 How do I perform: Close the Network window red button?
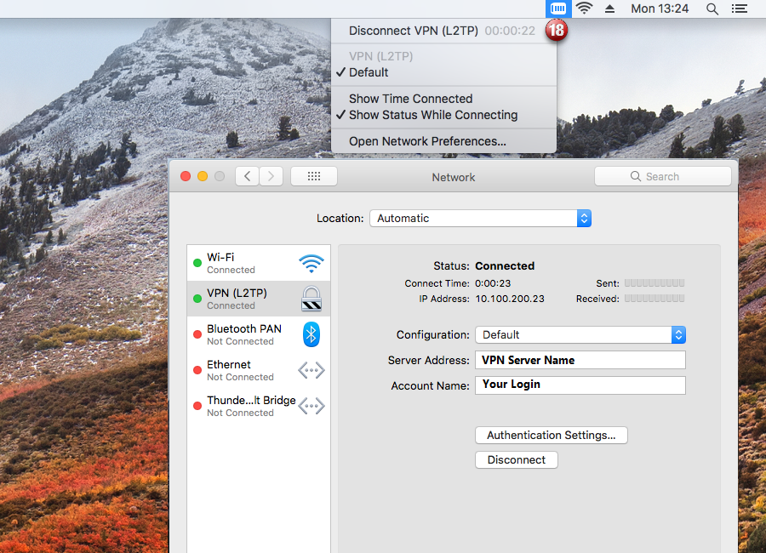(186, 176)
